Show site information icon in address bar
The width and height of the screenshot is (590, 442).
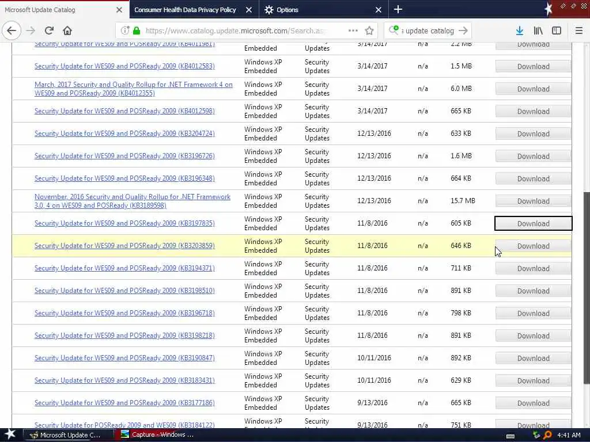pos(125,31)
